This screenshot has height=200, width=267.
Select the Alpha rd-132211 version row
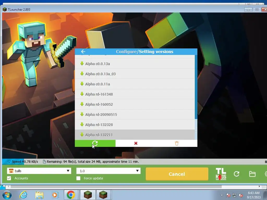coord(135,135)
